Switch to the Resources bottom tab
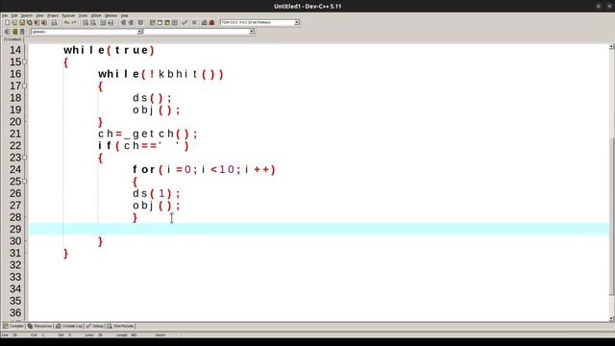Image resolution: width=615 pixels, height=346 pixels. click(39, 326)
